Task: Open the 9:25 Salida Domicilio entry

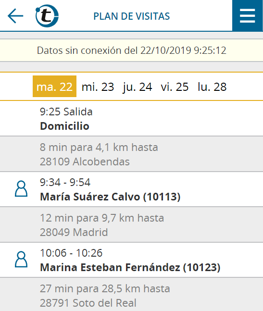Action: [132, 119]
